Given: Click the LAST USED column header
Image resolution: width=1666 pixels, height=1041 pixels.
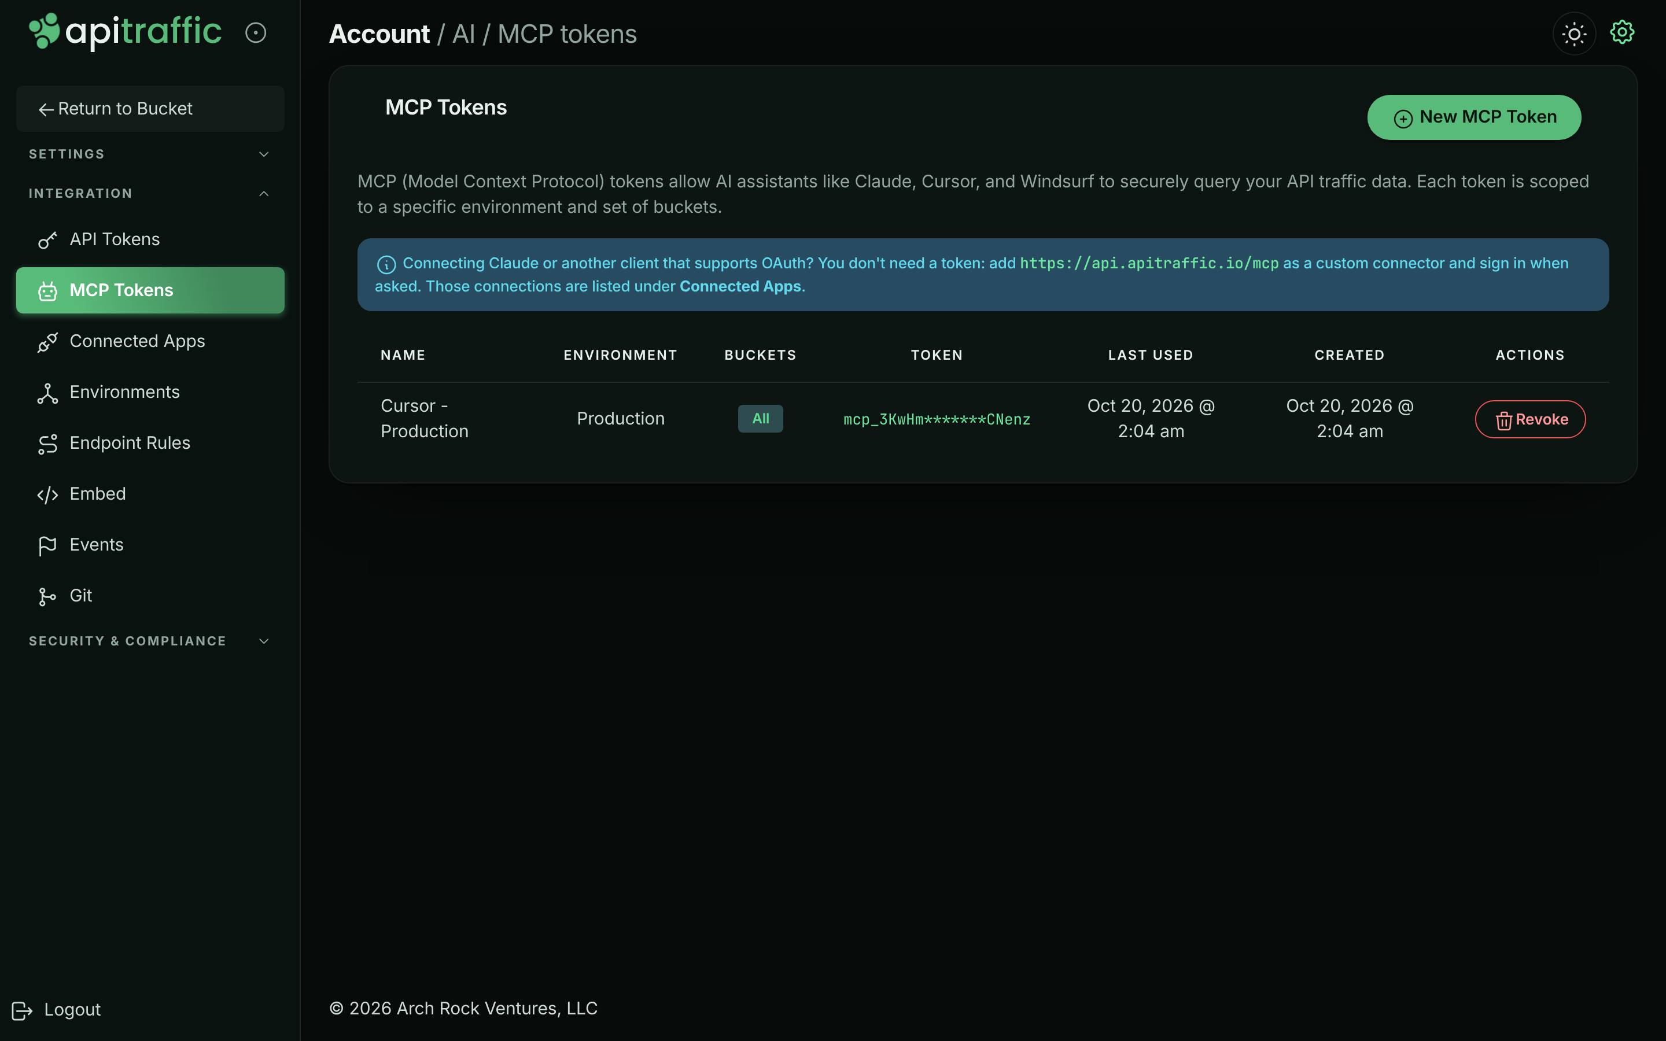Looking at the screenshot, I should 1151,355.
